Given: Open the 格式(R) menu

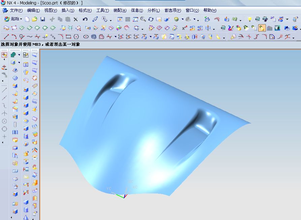Looking at the screenshot, I should (85, 10).
